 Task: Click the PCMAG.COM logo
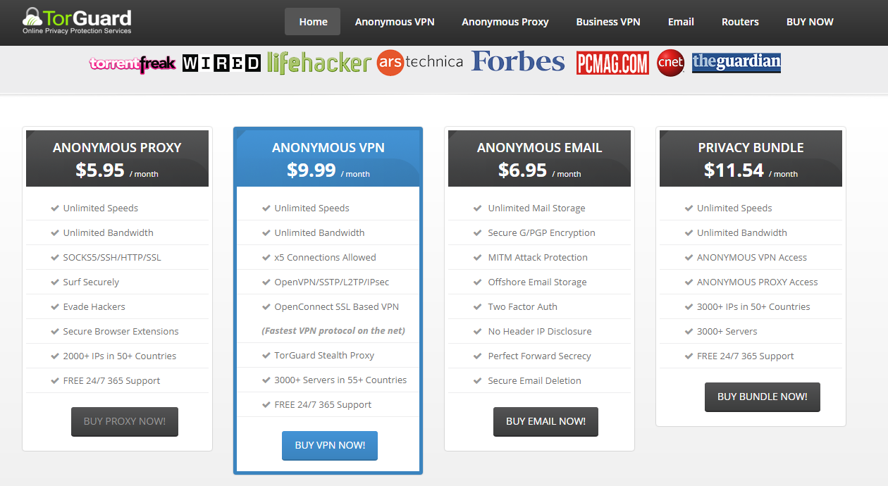pyautogui.click(x=612, y=63)
